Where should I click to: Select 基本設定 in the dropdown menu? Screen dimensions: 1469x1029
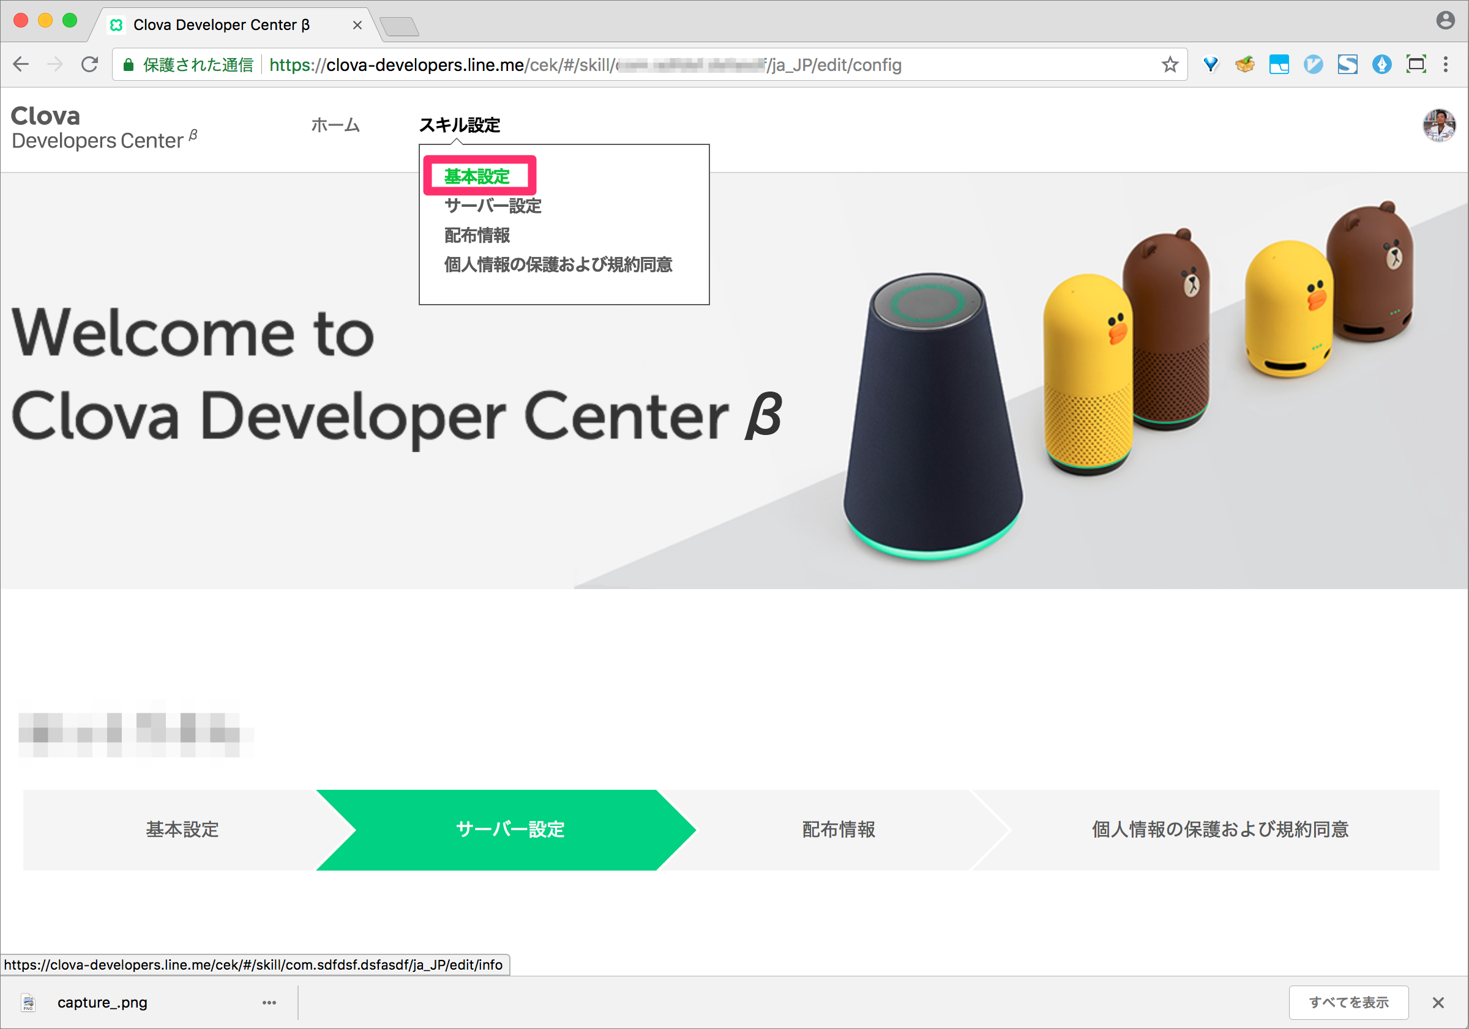pos(477,176)
